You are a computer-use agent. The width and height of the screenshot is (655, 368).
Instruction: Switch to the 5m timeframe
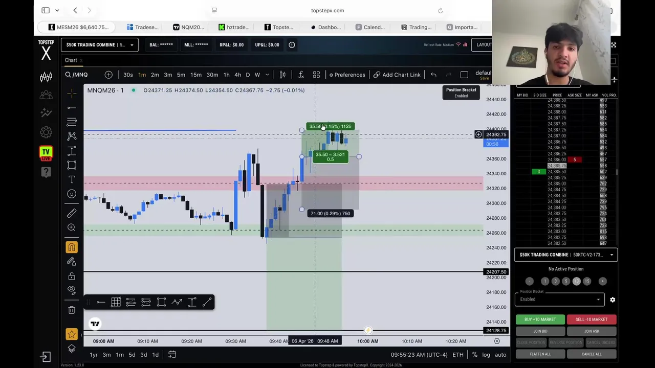181,75
